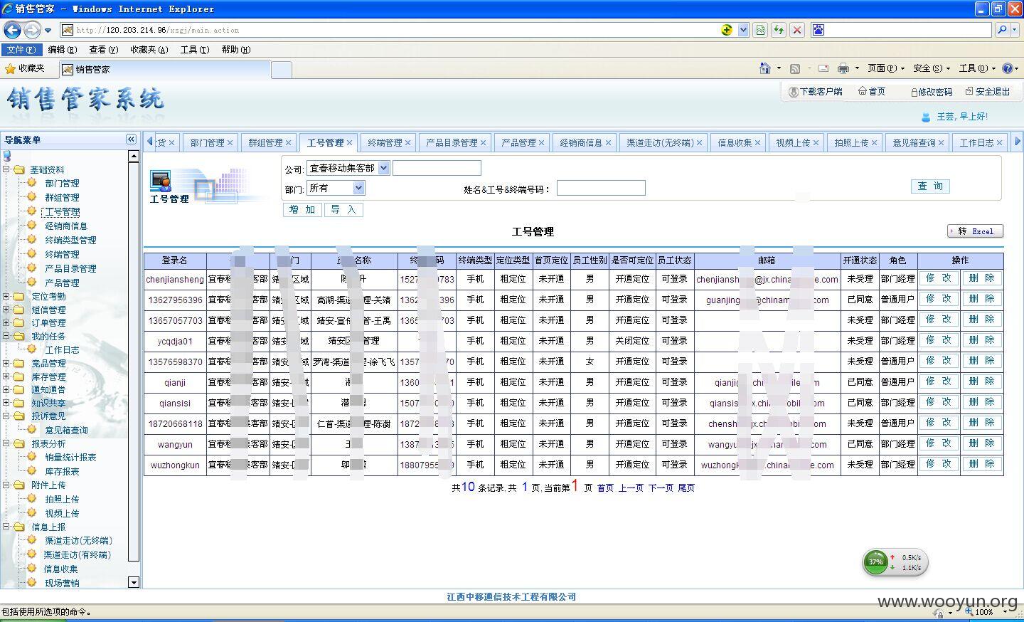Open the 文件 menu
The width and height of the screenshot is (1024, 622).
pos(21,50)
